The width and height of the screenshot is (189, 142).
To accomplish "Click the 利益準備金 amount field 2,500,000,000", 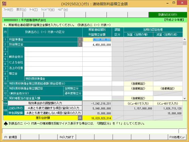I will point(97,40).
